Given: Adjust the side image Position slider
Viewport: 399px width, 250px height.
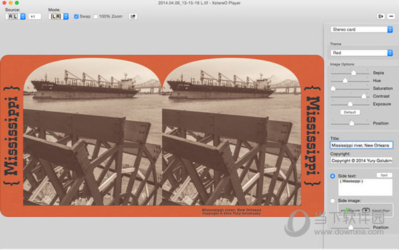Looking at the screenshot, I should pos(351,227).
